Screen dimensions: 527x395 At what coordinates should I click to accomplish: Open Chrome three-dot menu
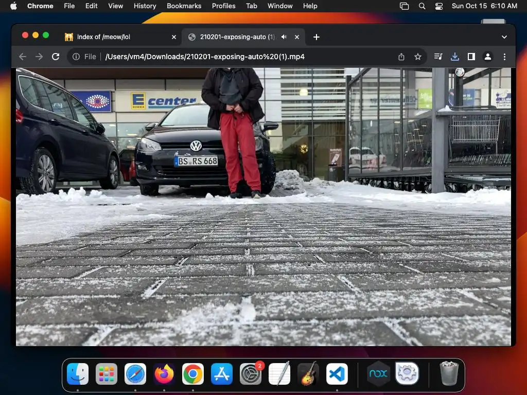[504, 57]
